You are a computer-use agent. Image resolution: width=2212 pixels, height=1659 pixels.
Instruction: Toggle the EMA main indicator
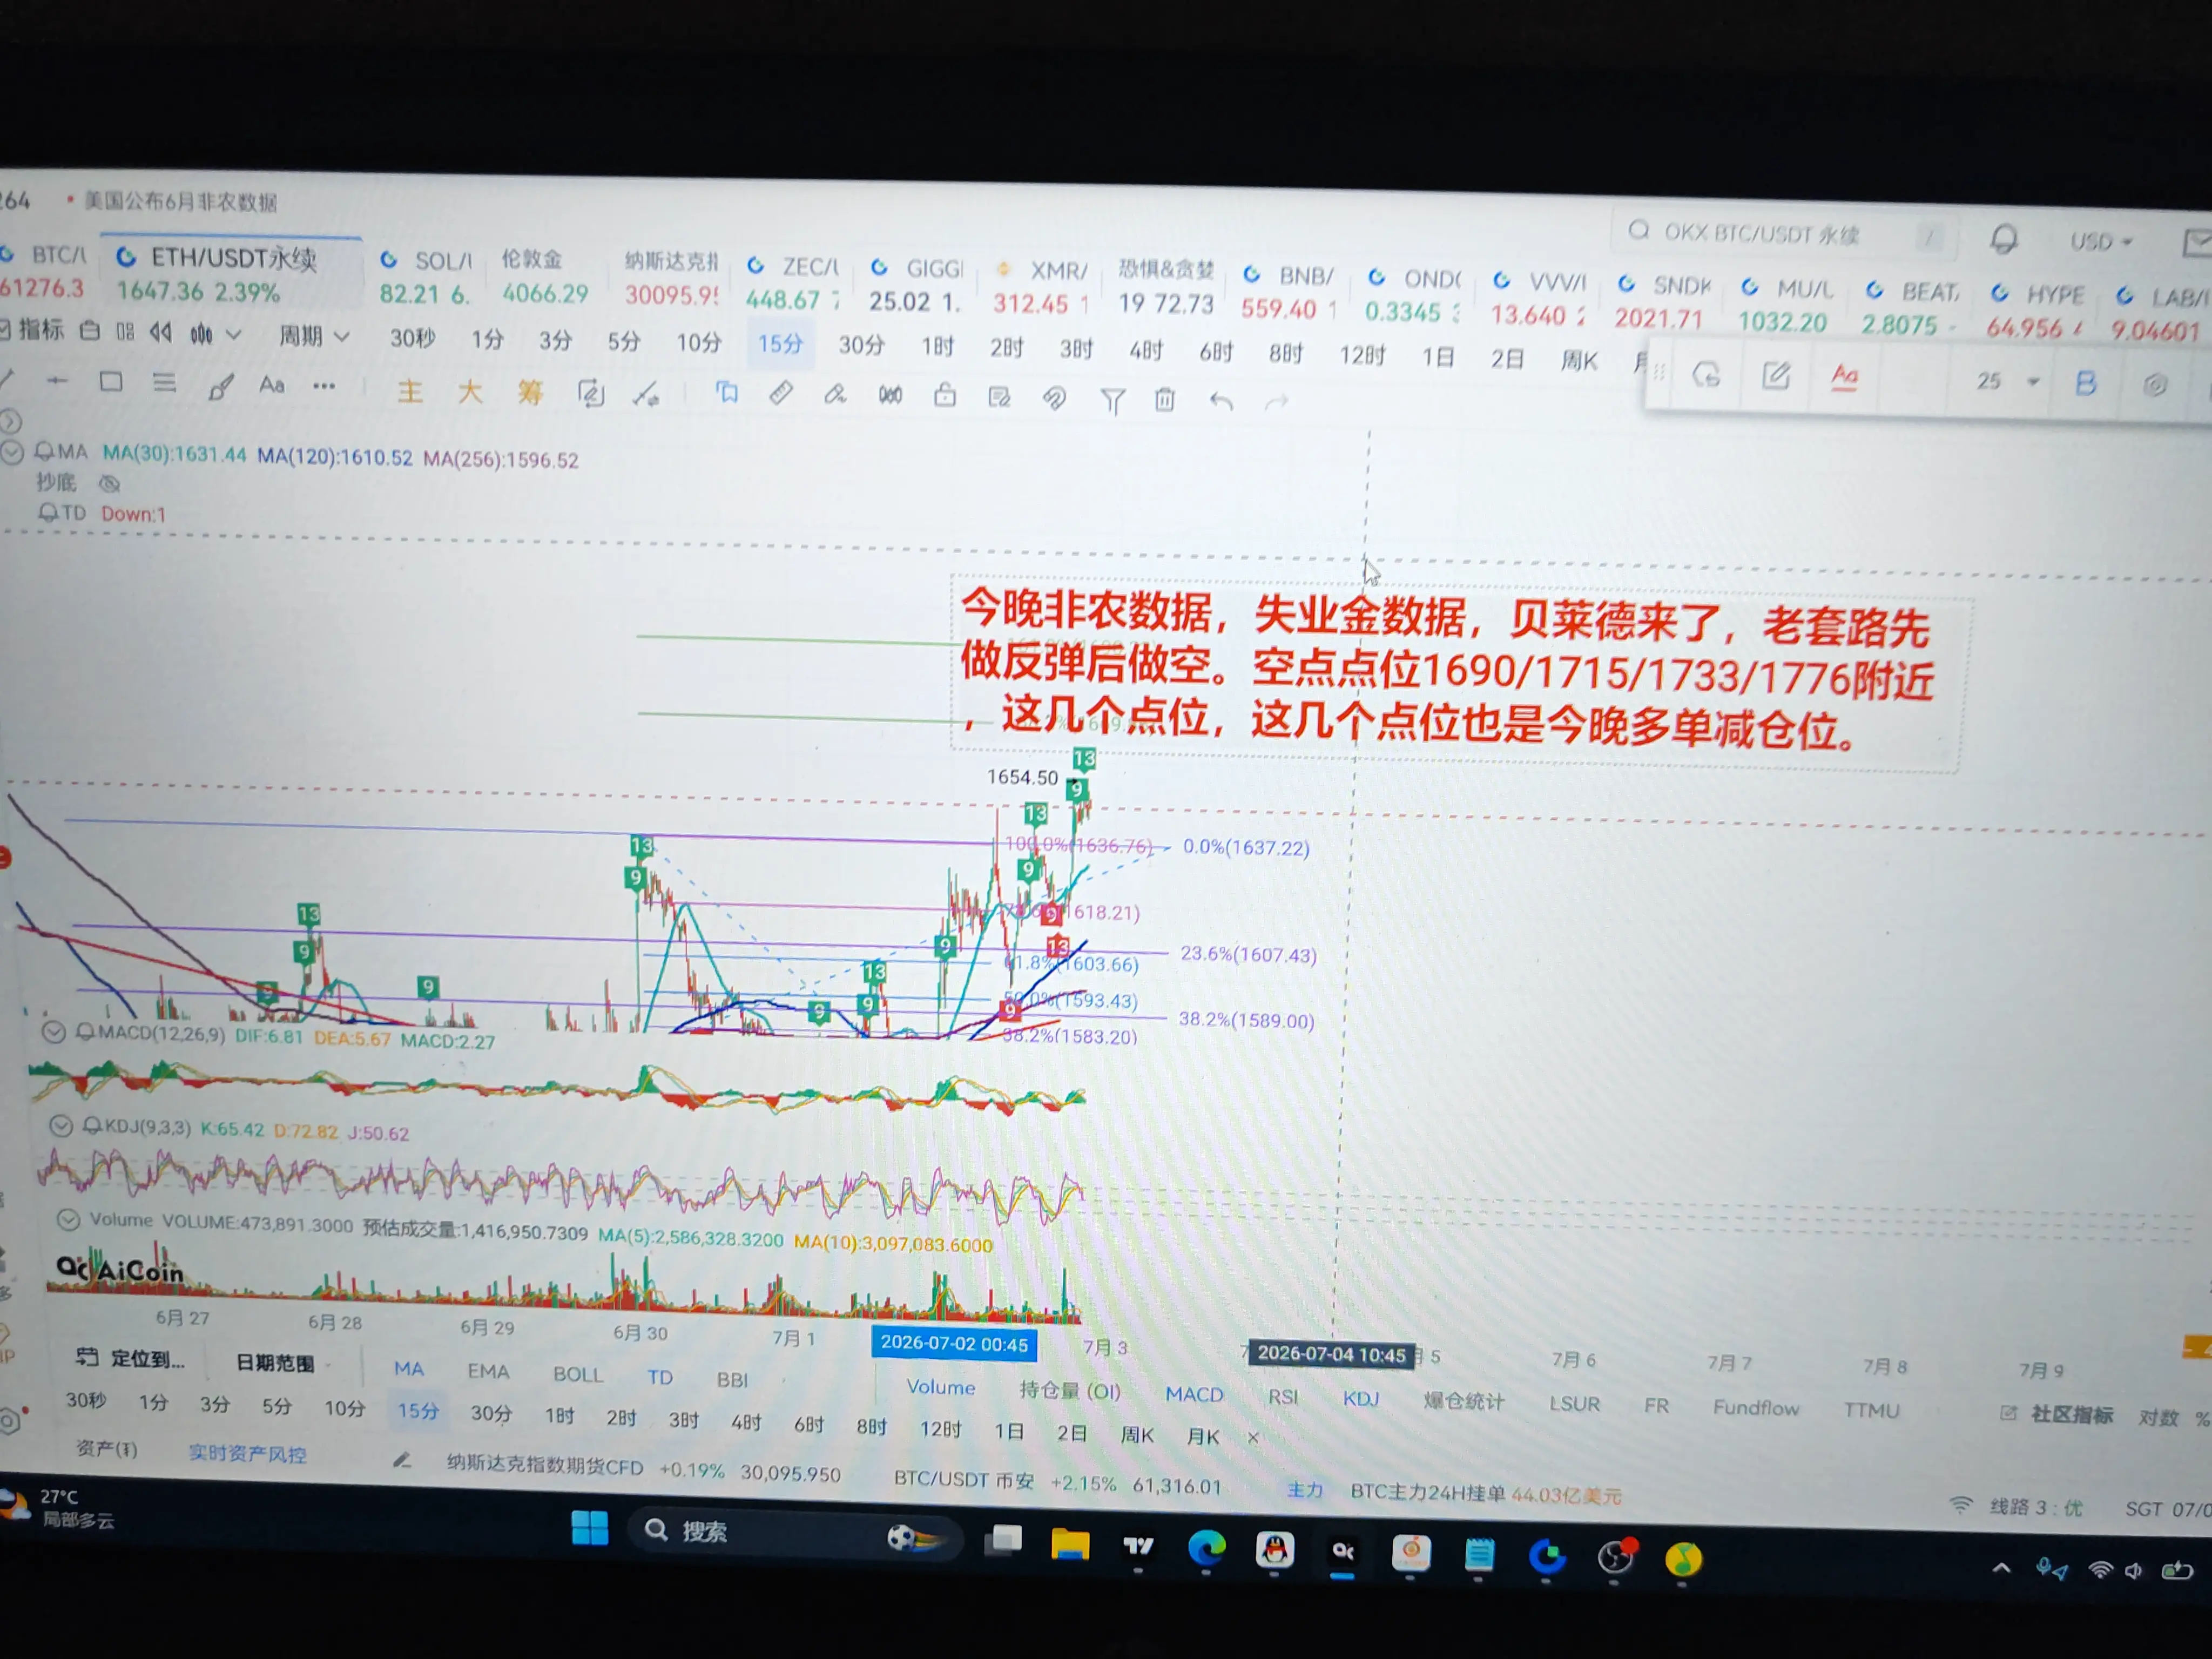coord(488,1371)
